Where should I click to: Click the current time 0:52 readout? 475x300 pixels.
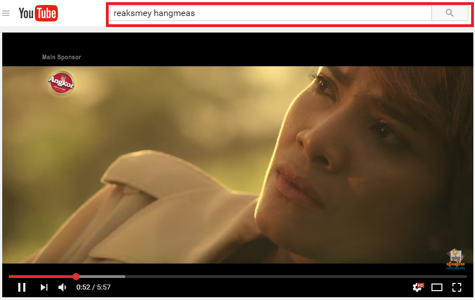(x=83, y=287)
